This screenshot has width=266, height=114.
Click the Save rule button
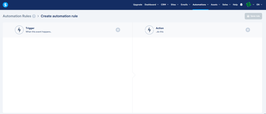click(x=253, y=16)
